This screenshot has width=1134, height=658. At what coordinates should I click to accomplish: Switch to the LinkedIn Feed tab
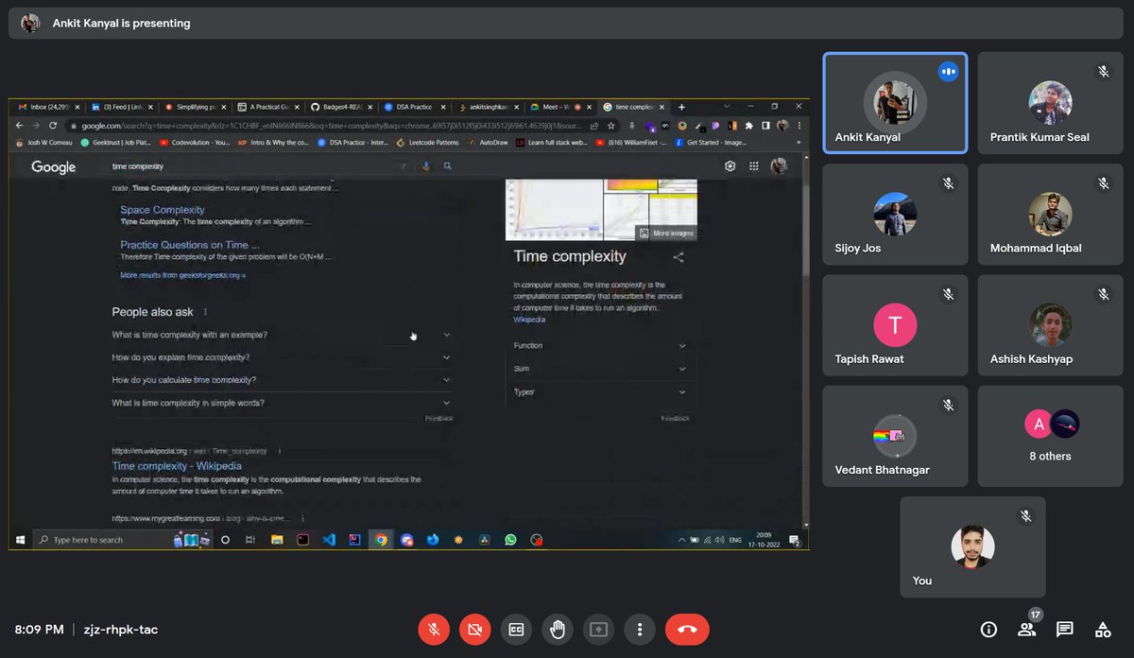(x=120, y=107)
